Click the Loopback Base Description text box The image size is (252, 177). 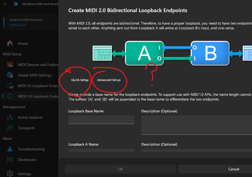(x=197, y=125)
